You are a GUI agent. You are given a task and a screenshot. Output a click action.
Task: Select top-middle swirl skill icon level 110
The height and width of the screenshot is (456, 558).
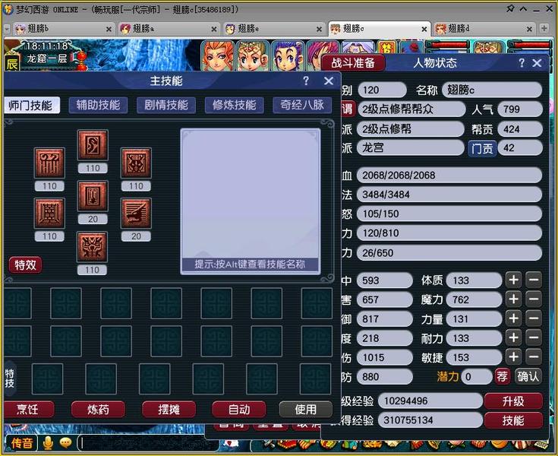tap(93, 145)
